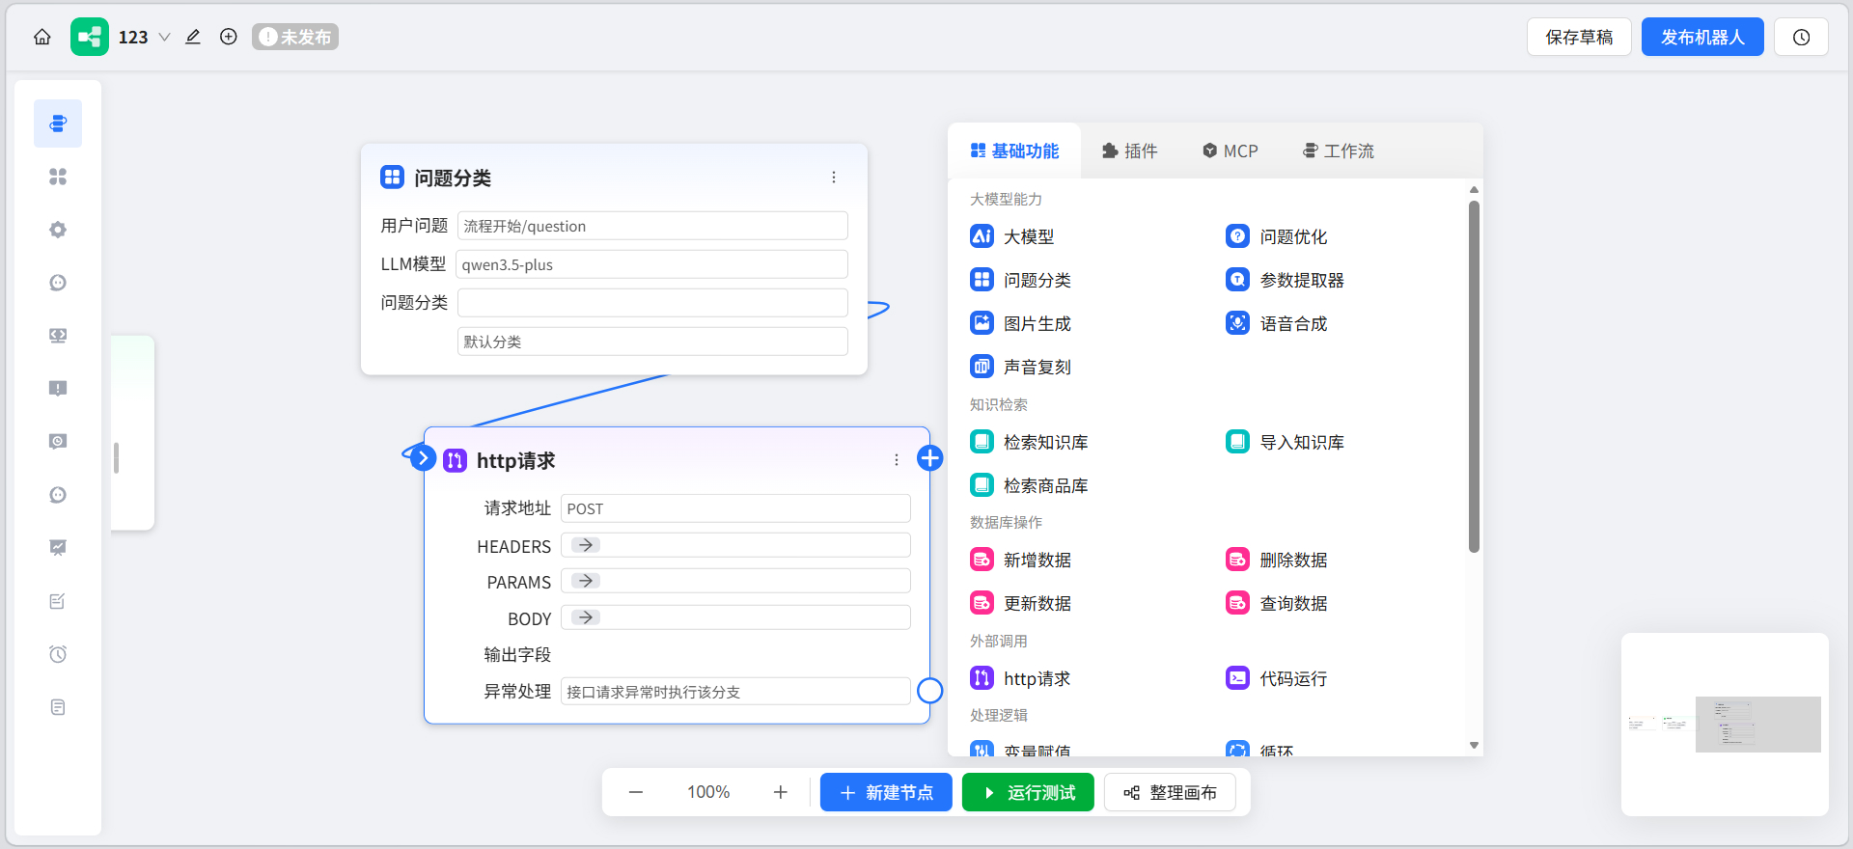This screenshot has width=1853, height=849.
Task: Add 代码运行 node from panel
Action: pos(1276,678)
